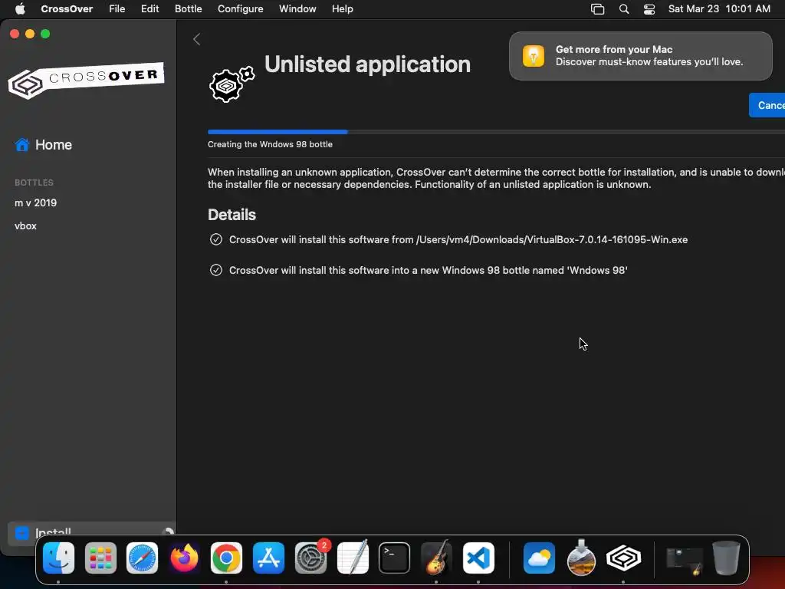785x589 pixels.
Task: Open Finder from the Dock
Action: [58, 558]
